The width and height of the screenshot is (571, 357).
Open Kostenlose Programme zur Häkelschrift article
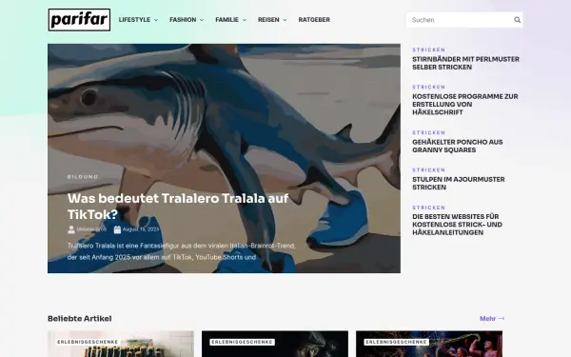[465, 104]
